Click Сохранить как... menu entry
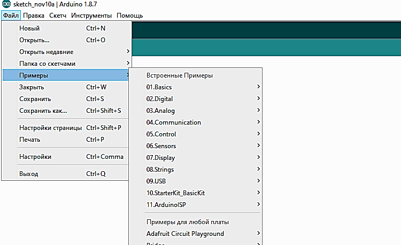 click(x=43, y=111)
